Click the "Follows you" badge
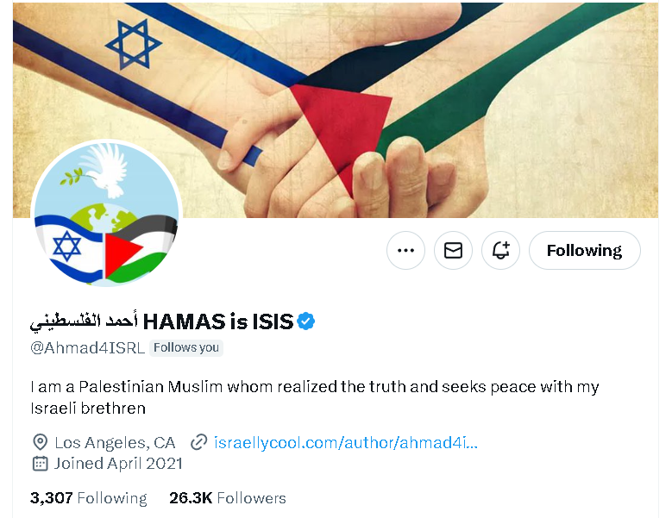The height and width of the screenshot is (518, 672). coord(186,348)
